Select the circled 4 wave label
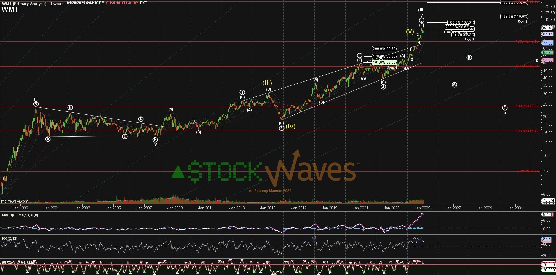 click(383, 87)
